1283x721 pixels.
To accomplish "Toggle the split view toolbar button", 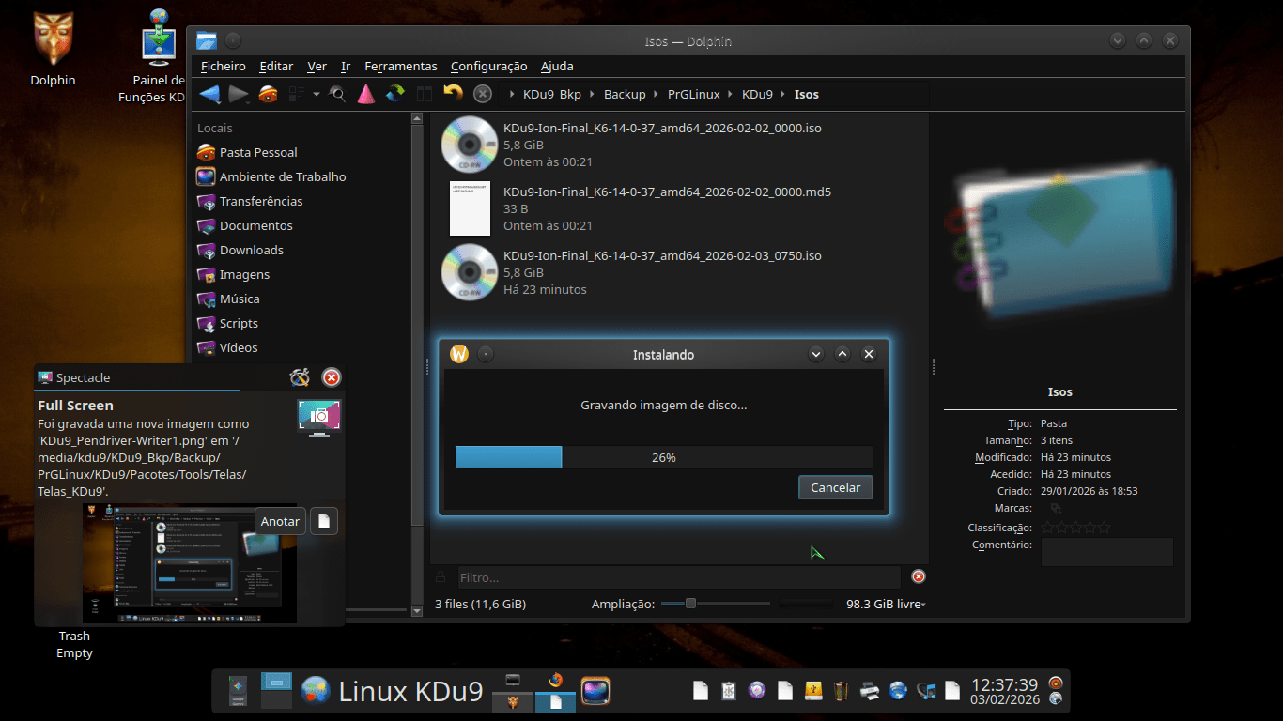I will pyautogui.click(x=424, y=94).
